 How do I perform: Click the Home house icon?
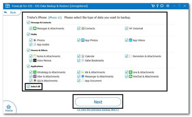pyautogui.click(x=9, y=107)
